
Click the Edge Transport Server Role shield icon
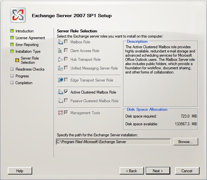[x=60, y=80]
